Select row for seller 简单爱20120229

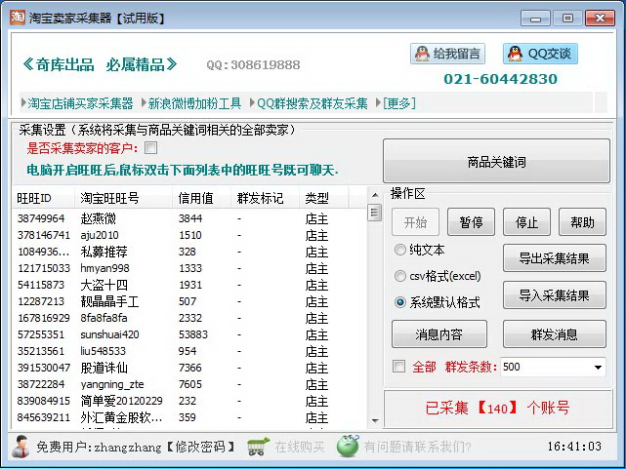click(x=189, y=401)
